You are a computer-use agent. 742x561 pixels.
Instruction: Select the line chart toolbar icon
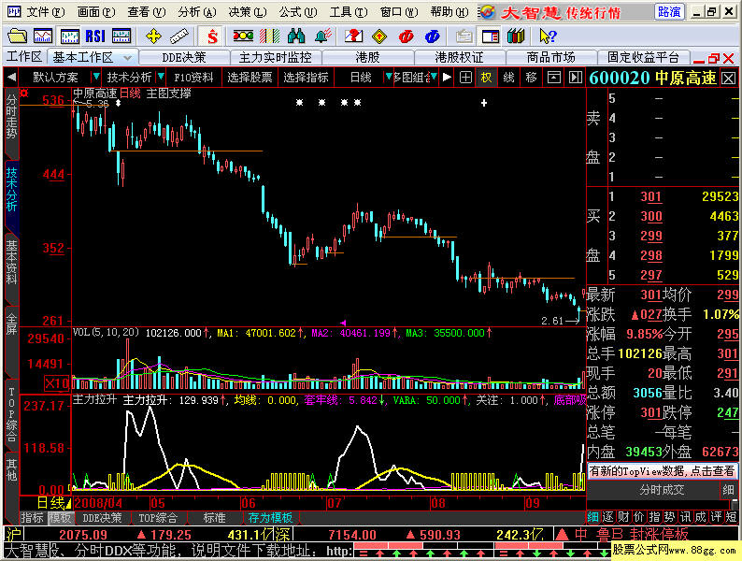tap(43, 36)
